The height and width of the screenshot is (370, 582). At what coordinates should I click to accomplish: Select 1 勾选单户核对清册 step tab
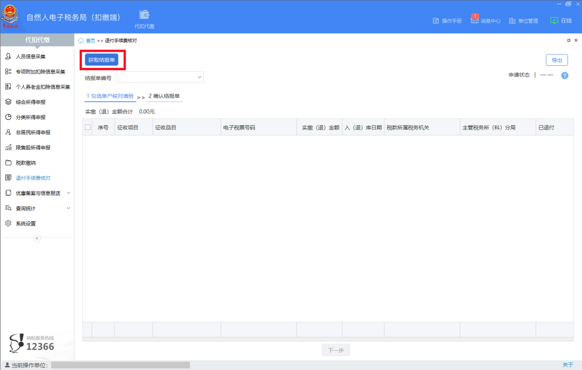coord(110,96)
